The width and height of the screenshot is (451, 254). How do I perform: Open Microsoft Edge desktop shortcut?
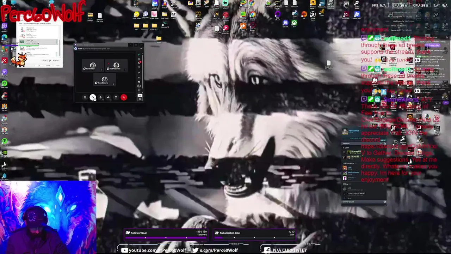[5, 38]
